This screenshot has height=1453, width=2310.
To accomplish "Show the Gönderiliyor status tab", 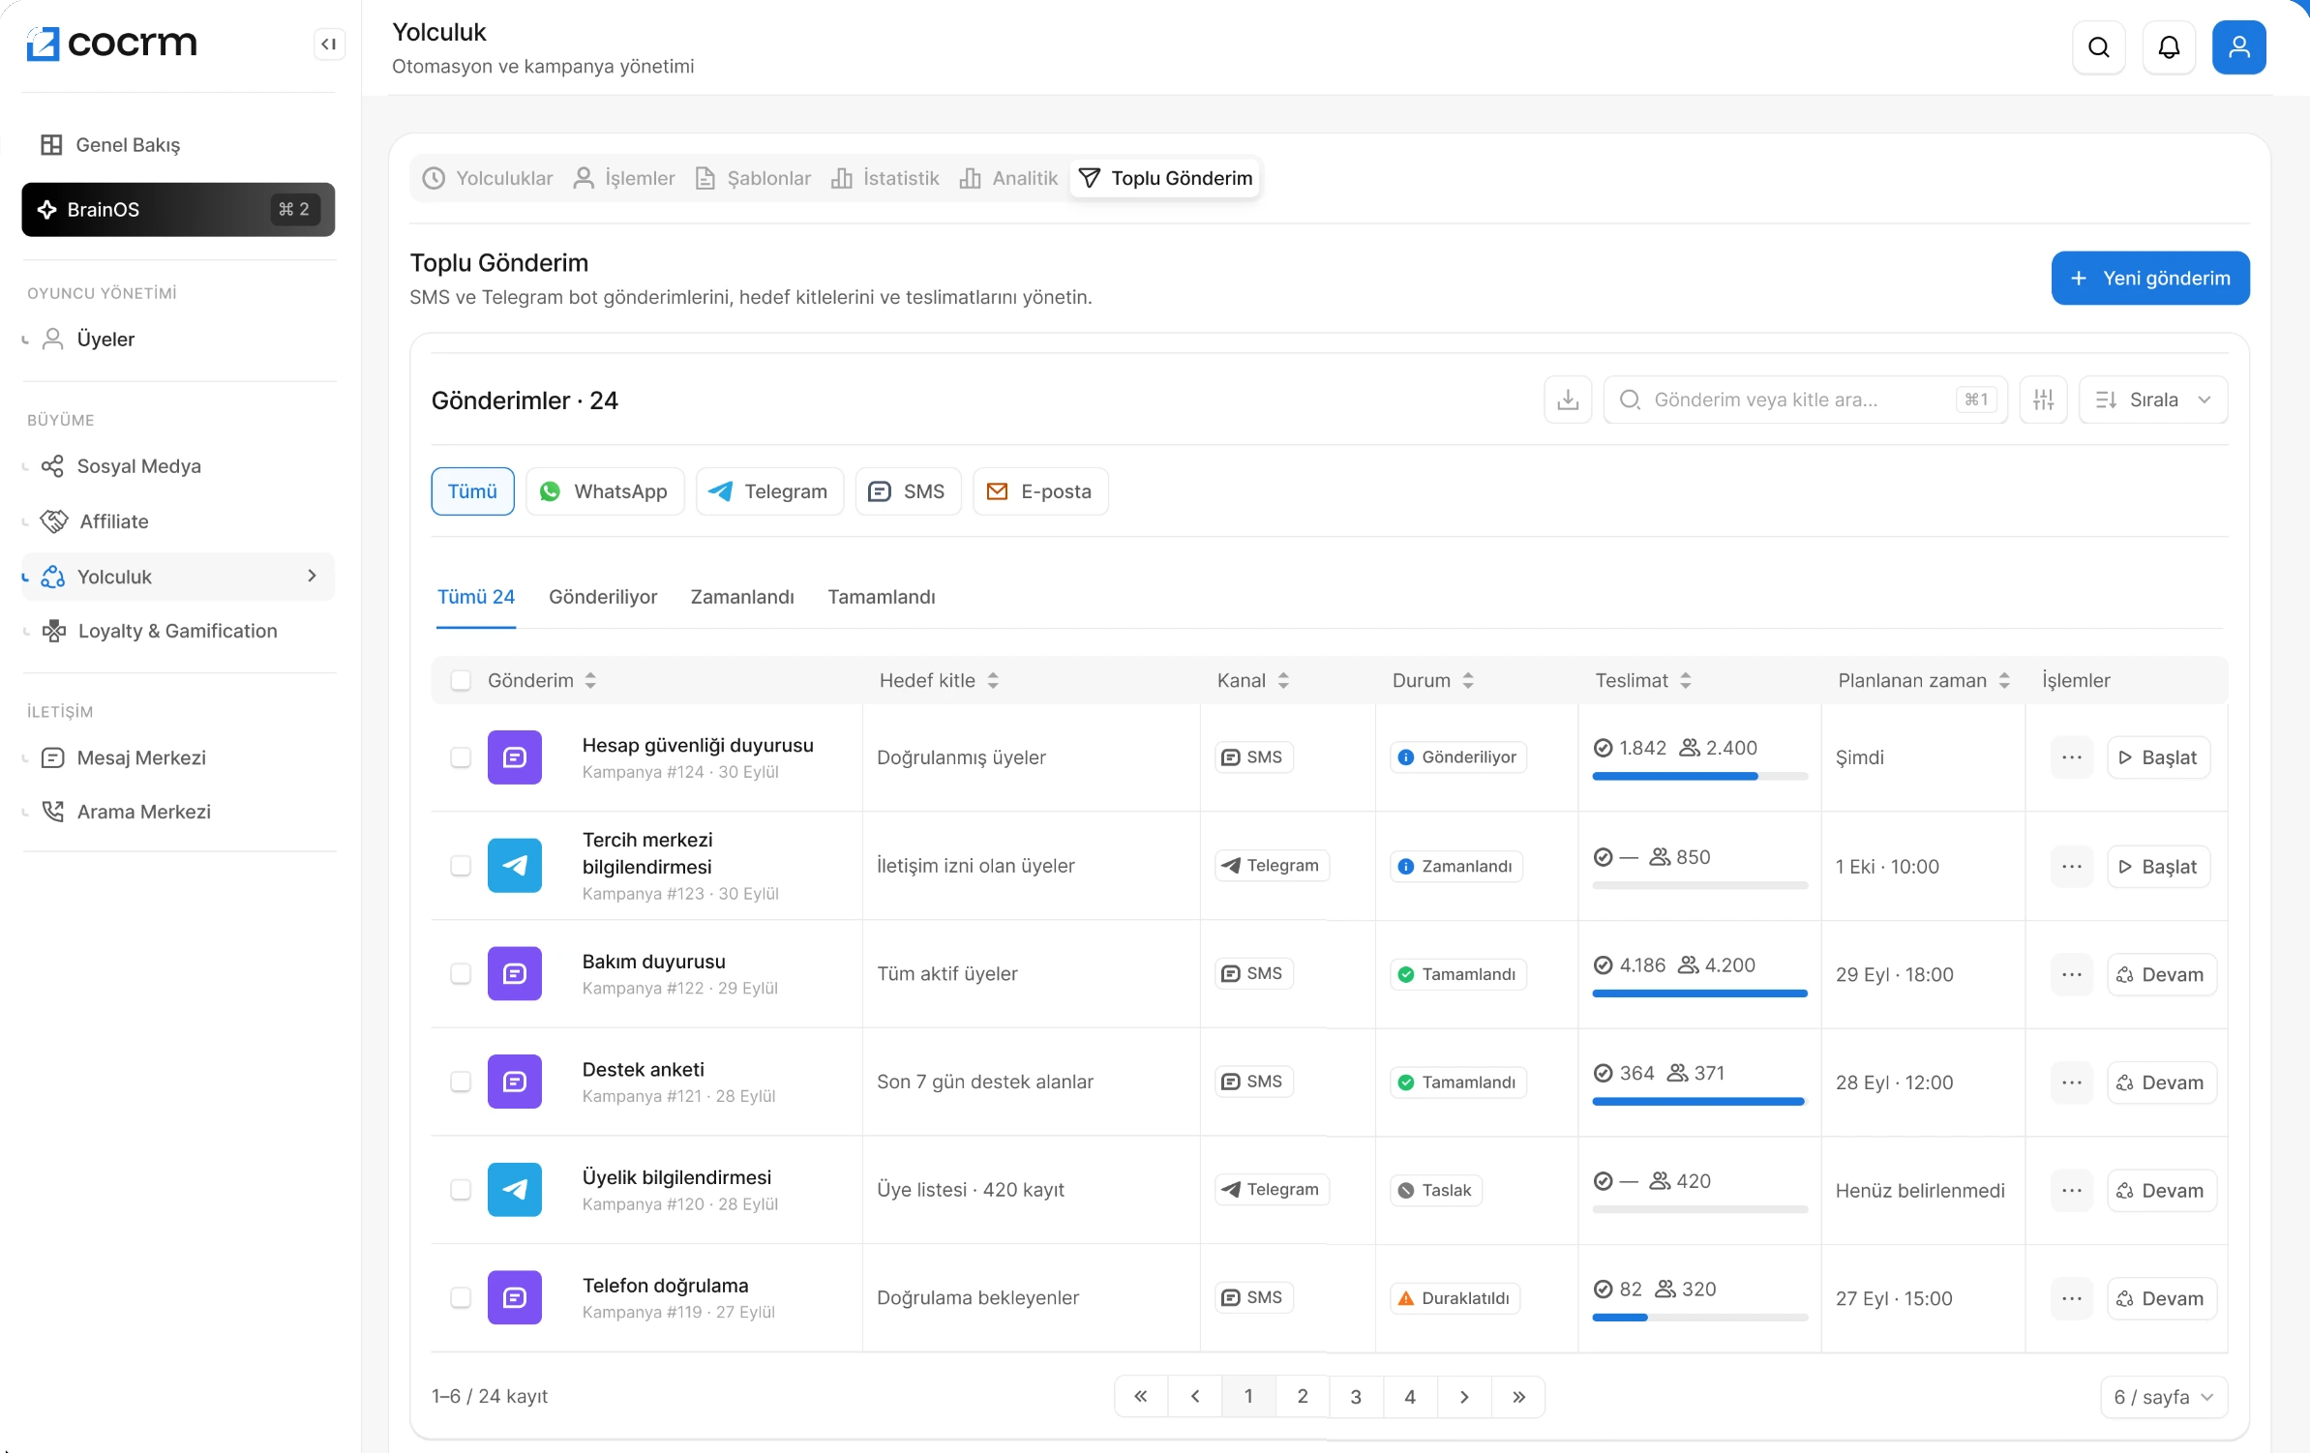I will 603,597.
